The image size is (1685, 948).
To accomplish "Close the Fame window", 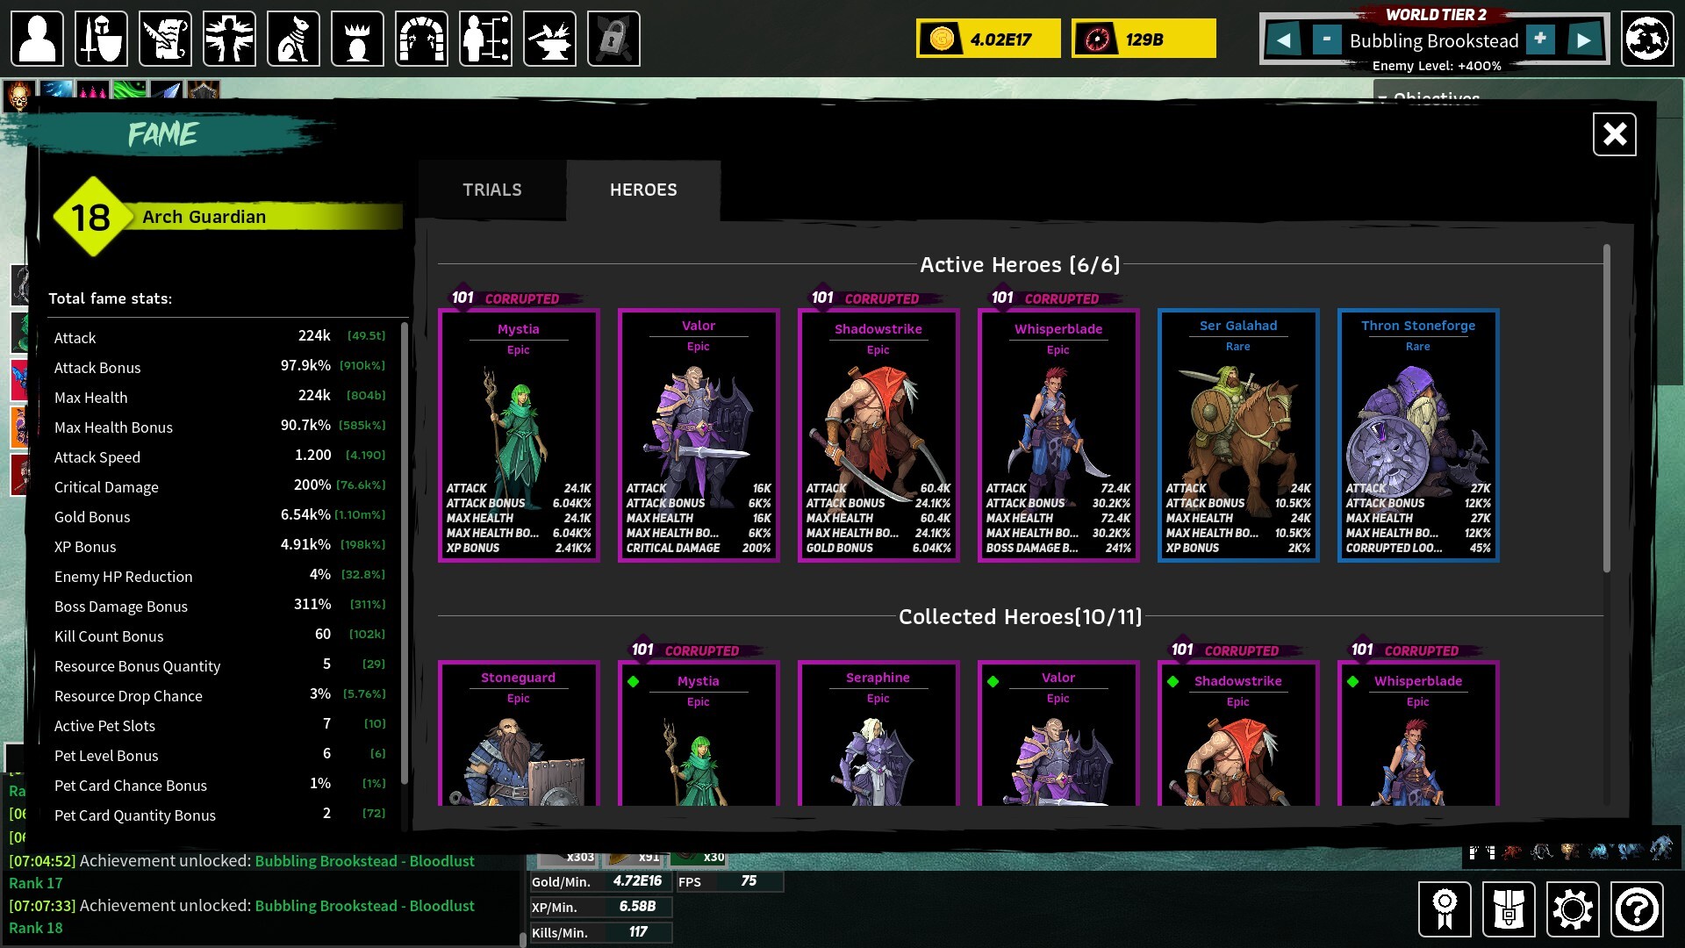I will [x=1614, y=134].
